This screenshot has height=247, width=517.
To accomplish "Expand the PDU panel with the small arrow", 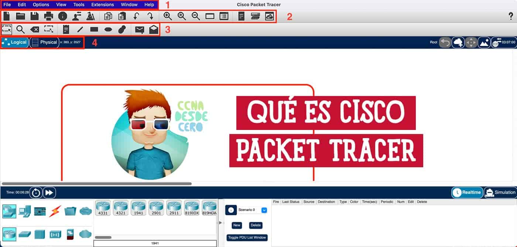I will click(x=221, y=223).
